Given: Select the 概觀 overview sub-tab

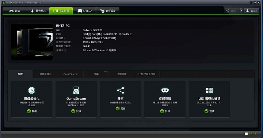Looking at the screenshot, I should click(x=20, y=74).
